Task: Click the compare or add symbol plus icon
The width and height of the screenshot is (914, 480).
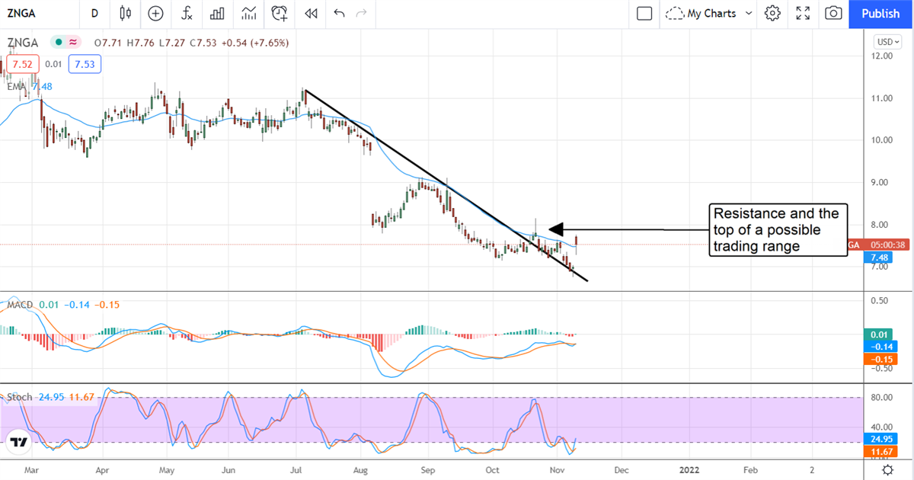Action: [155, 14]
